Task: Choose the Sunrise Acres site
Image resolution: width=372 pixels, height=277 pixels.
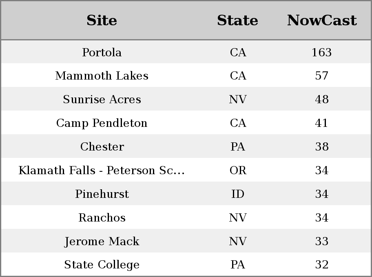Action: click(102, 99)
